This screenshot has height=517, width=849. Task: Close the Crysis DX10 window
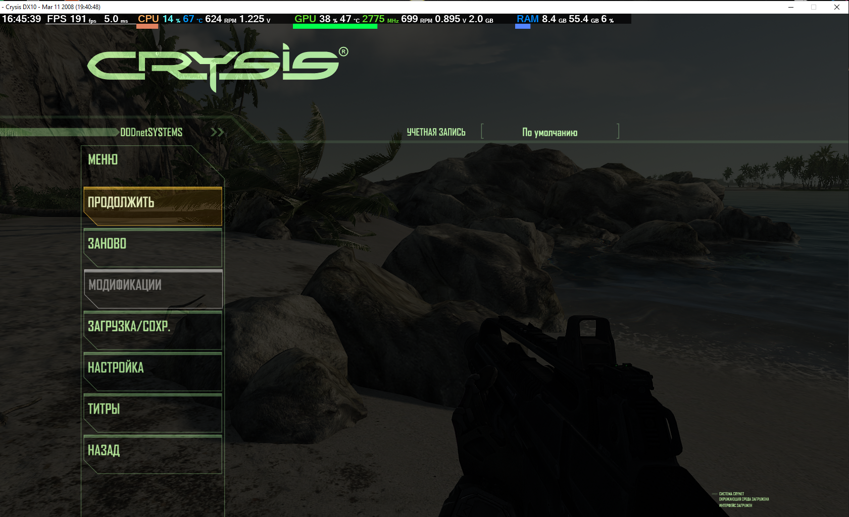(837, 7)
